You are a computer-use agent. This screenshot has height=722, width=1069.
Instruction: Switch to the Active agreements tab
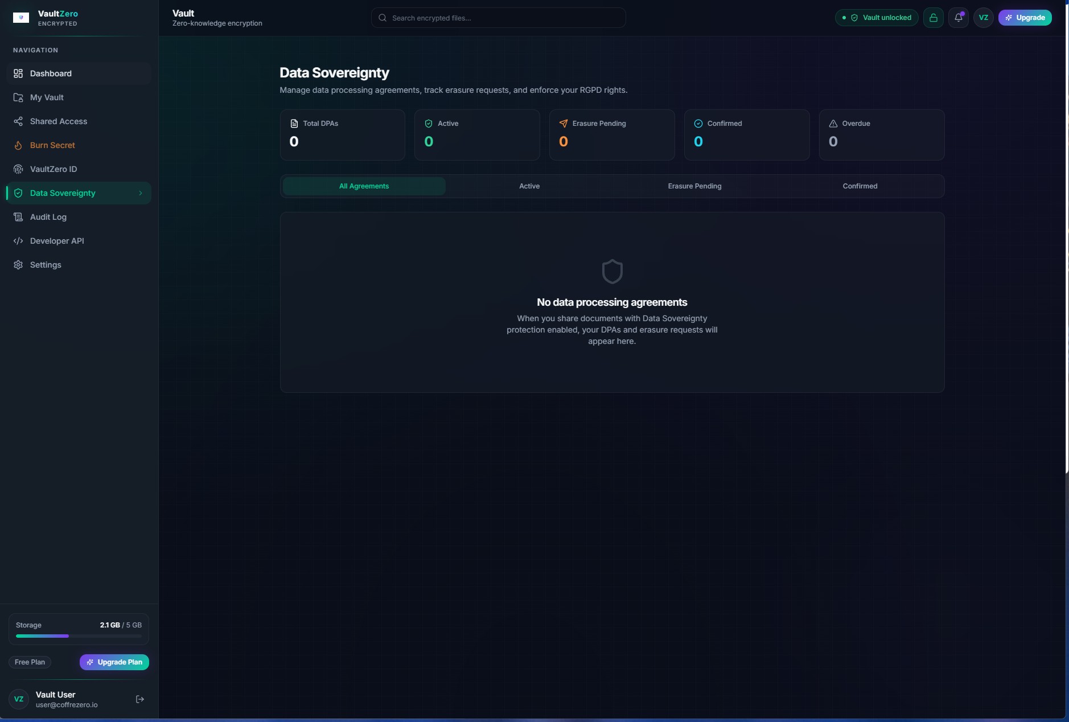click(529, 186)
